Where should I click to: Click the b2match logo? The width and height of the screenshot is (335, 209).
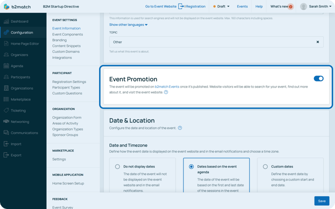tap(17, 6)
